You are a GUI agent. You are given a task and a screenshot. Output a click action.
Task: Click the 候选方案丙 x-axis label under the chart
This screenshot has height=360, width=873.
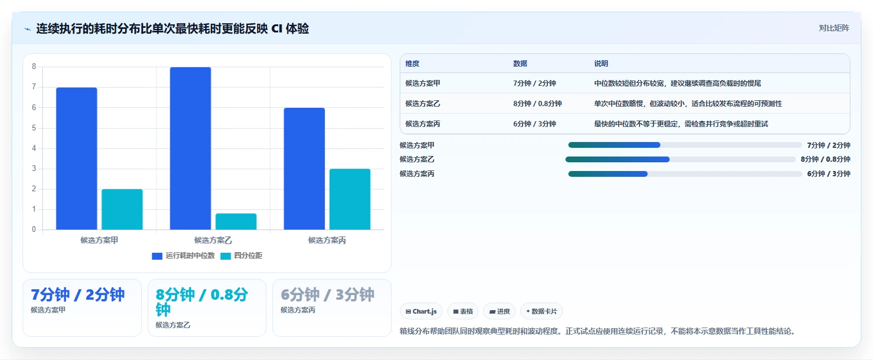[x=327, y=240]
